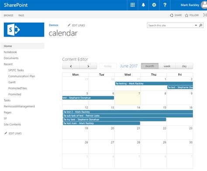
Task: Click the Search this site field
Action: point(171,25)
